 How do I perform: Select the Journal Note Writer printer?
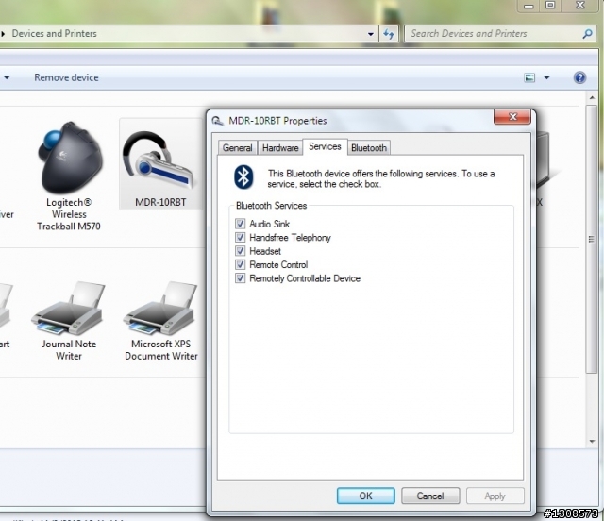[69, 321]
